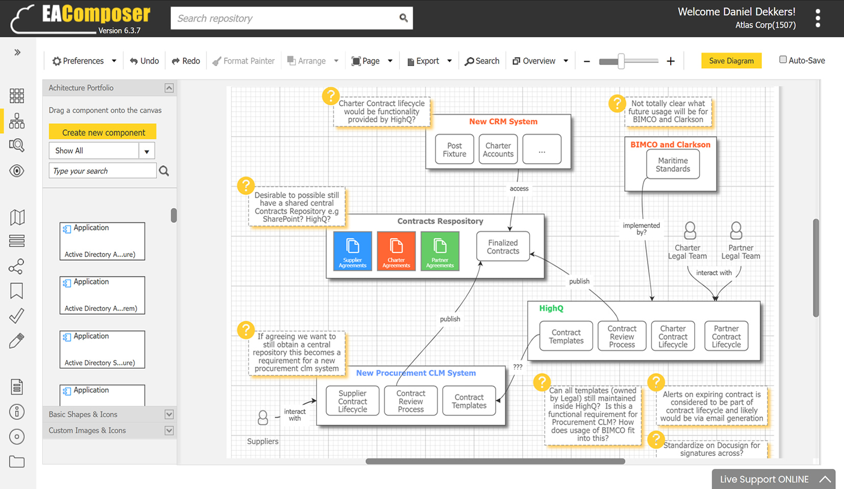The width and height of the screenshot is (844, 489).
Task: Select Application Active Directory A...rem) component
Action: pyautogui.click(x=102, y=295)
